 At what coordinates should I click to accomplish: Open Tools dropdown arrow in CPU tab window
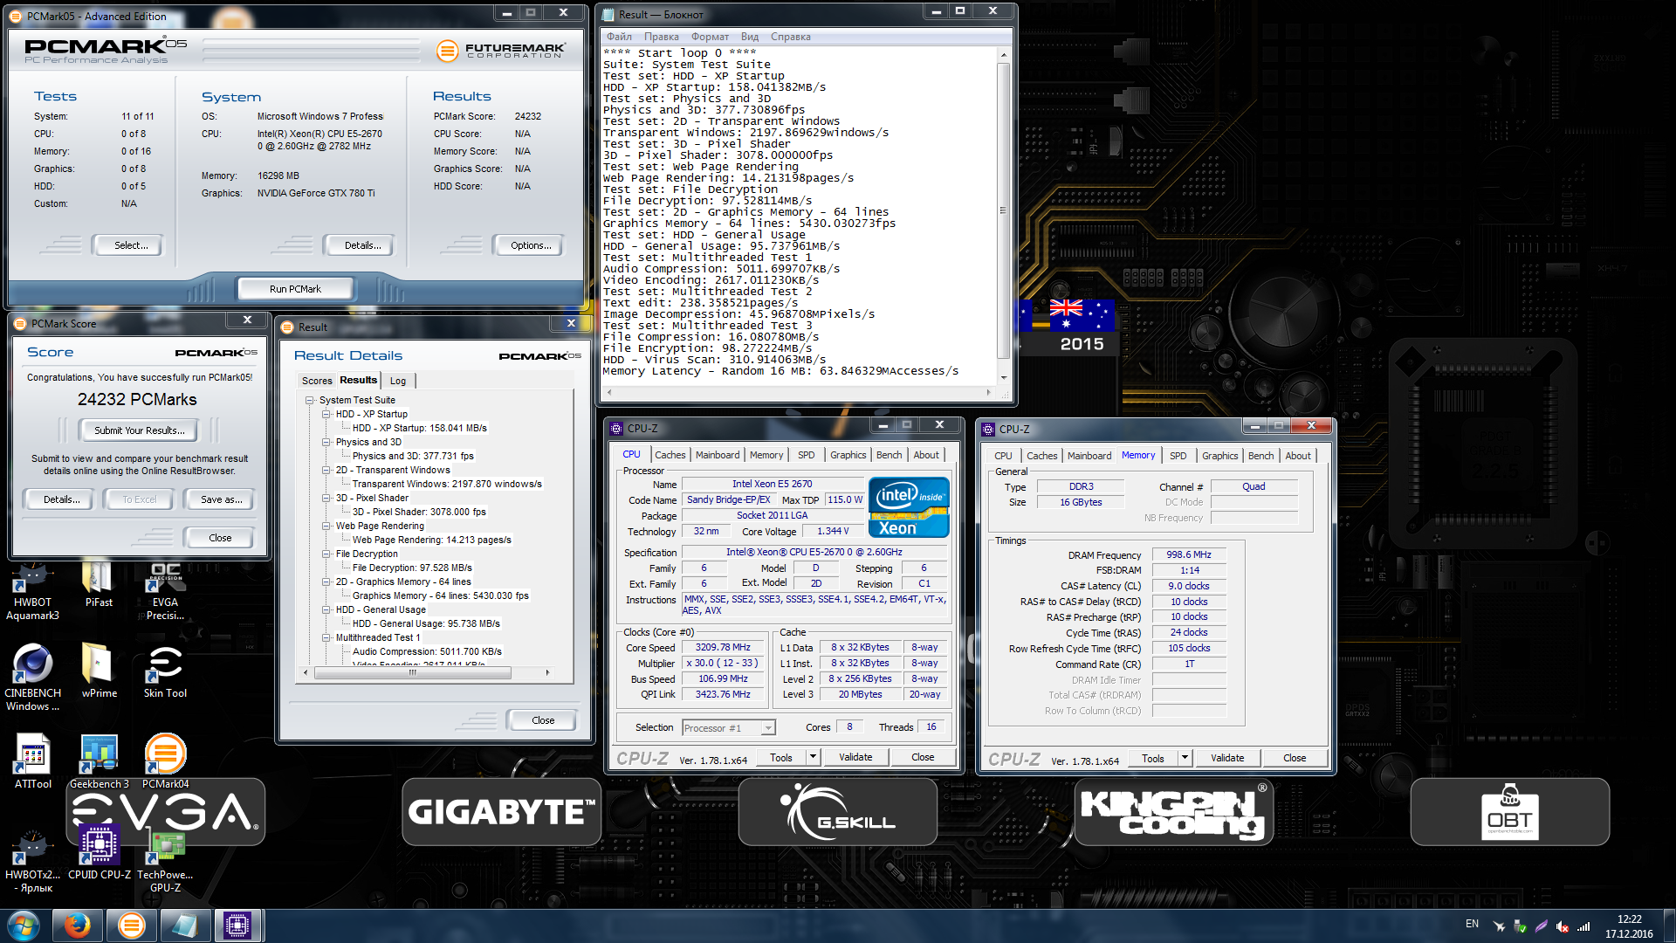pyautogui.click(x=814, y=757)
